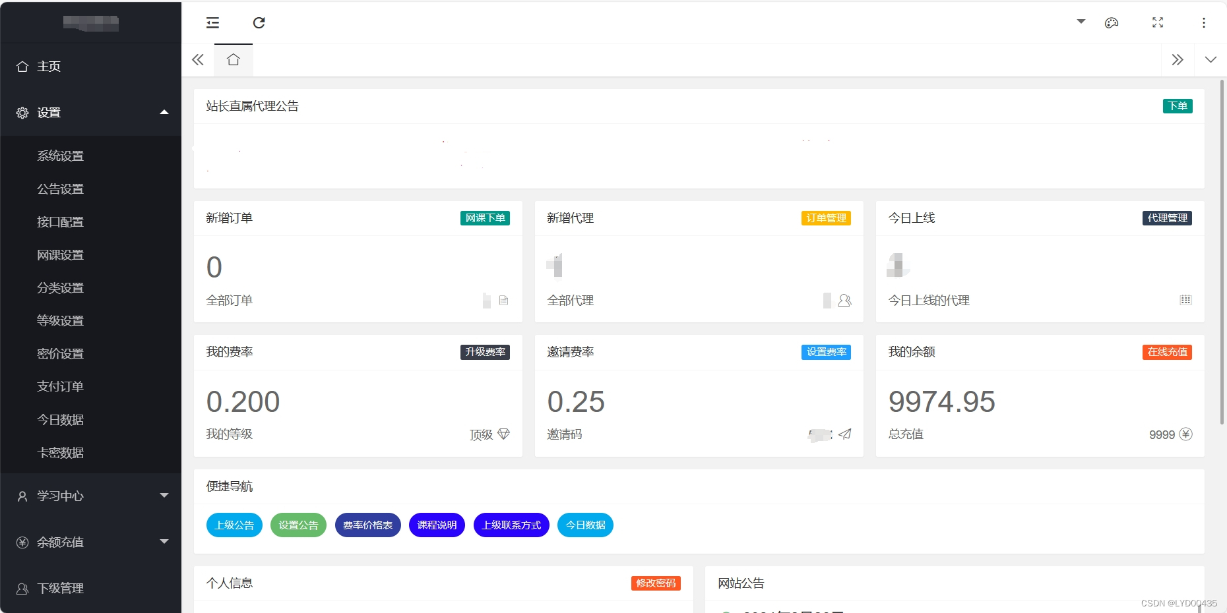The image size is (1227, 613).
Task: Click the 站长直属代理公告 heading
Action: [x=252, y=106]
